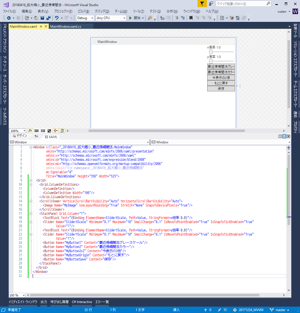Click the x倍率 slider thumb
This screenshot has width=300, height=313.
tap(211, 52)
